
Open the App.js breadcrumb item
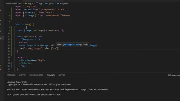point(30,4)
